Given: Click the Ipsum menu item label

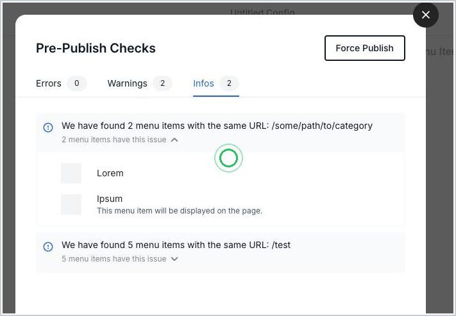Looking at the screenshot, I should coord(109,199).
